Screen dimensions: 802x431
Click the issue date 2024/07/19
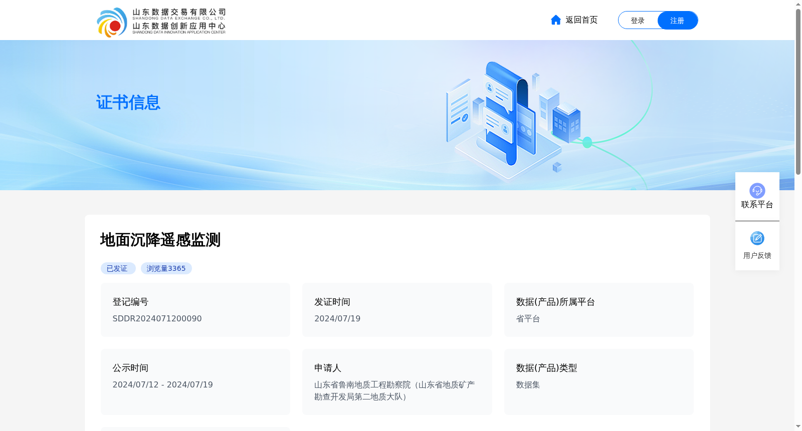tap(337, 318)
